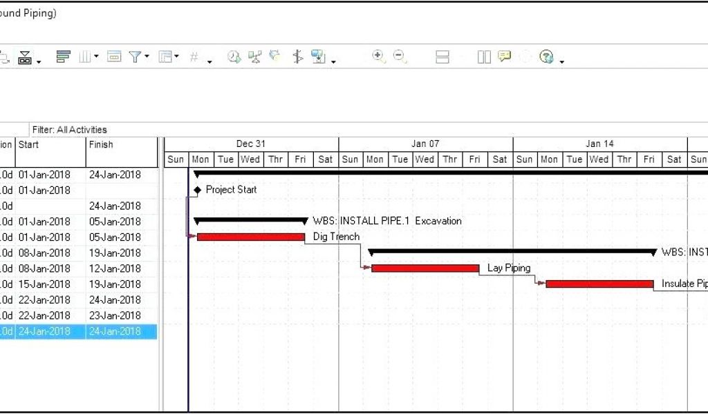Toggle the side-by-side panes layout icon

(484, 57)
